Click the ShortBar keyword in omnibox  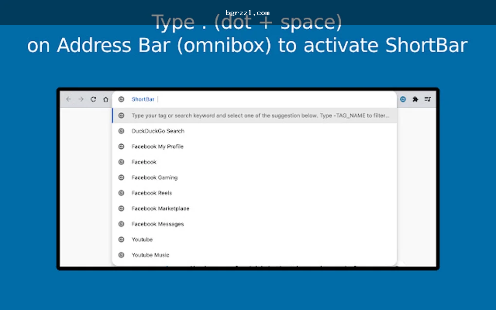coord(142,99)
